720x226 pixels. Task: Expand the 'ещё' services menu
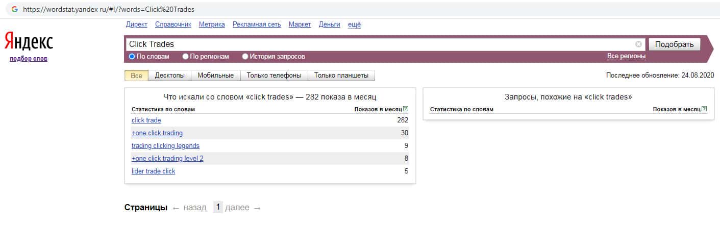tap(354, 24)
